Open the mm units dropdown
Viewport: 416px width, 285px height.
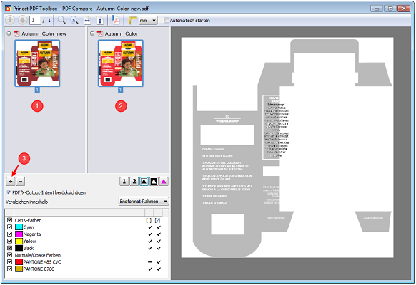click(148, 21)
